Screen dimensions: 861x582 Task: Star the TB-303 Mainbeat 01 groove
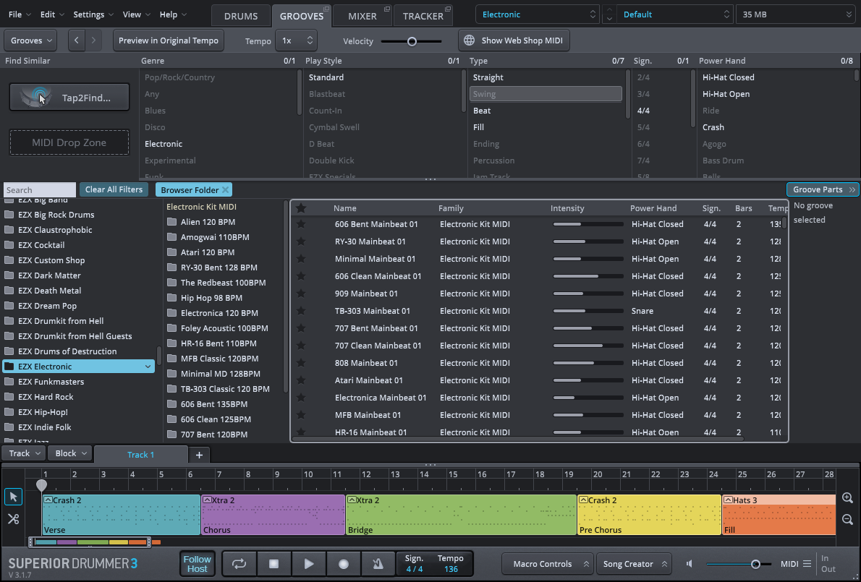point(301,311)
